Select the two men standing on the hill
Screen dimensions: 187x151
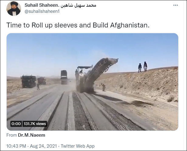[143, 67]
